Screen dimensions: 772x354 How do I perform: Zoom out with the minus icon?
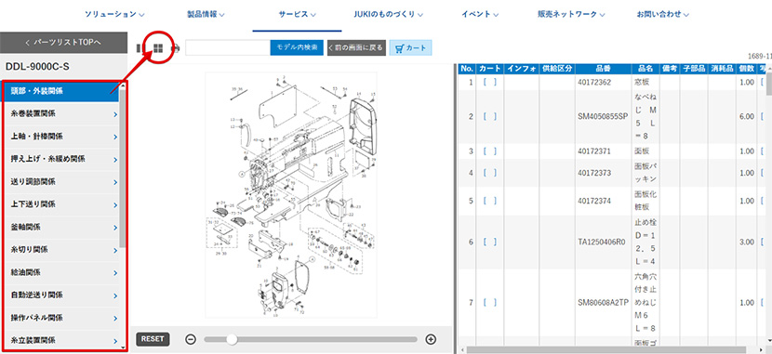click(x=191, y=339)
